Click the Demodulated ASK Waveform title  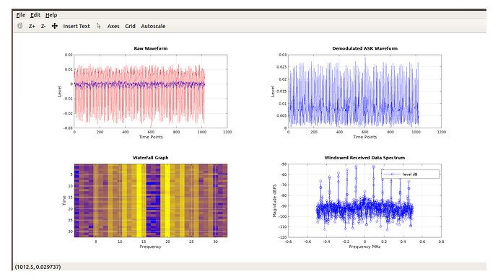pos(364,48)
